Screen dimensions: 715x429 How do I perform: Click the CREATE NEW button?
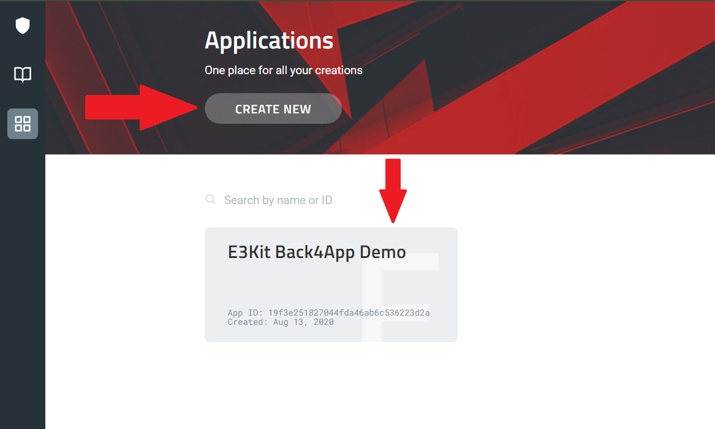click(x=273, y=108)
